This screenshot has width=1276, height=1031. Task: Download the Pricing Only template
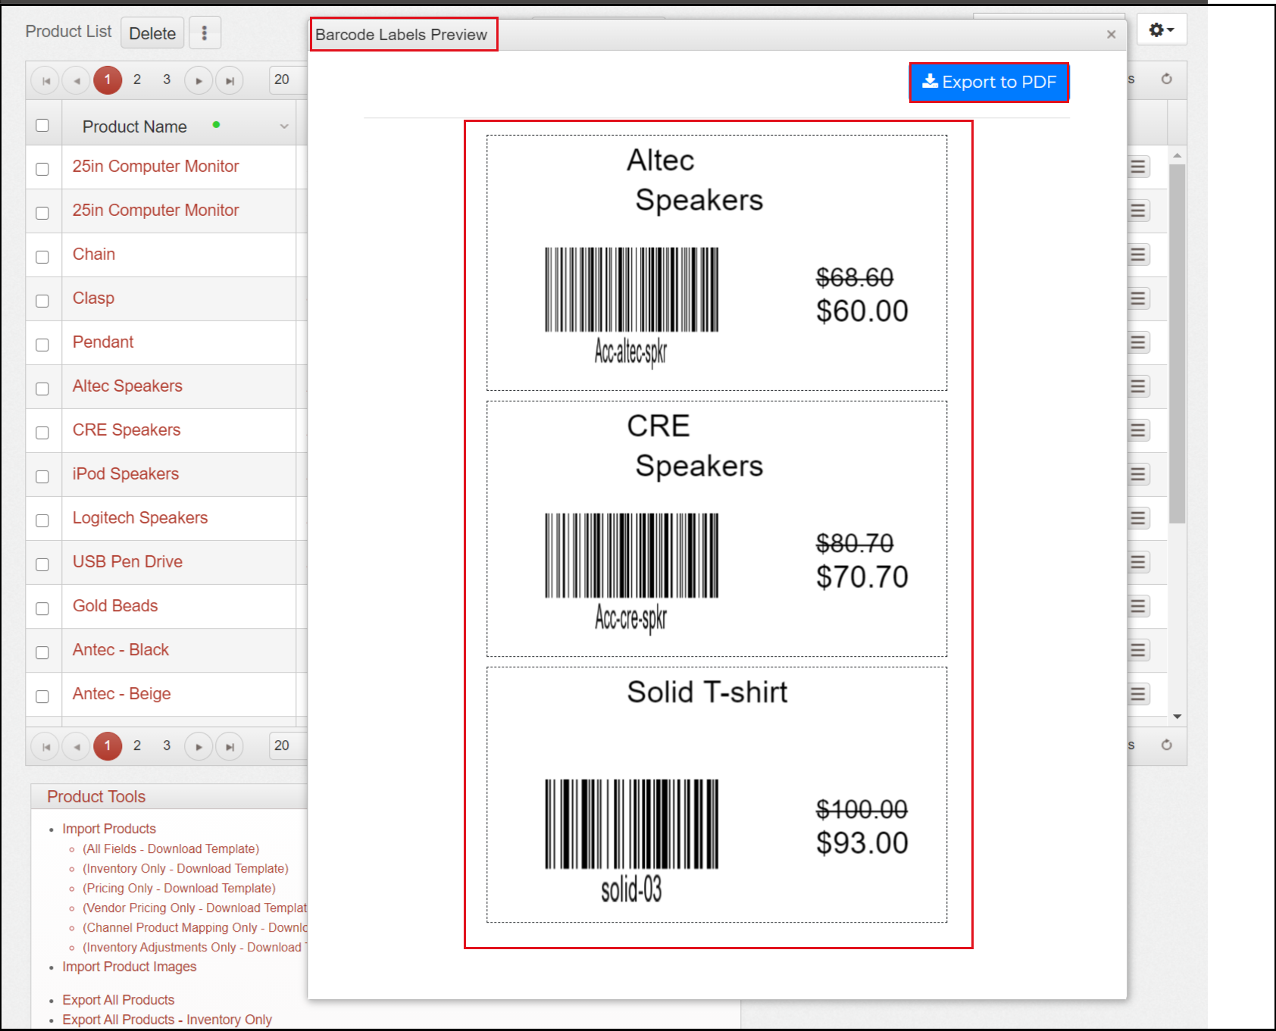(x=179, y=888)
